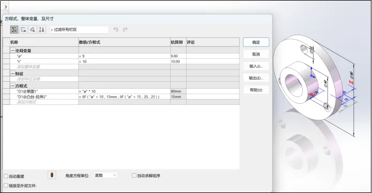
Task: Collapse the 全局变量 section
Action: [x=12, y=50]
